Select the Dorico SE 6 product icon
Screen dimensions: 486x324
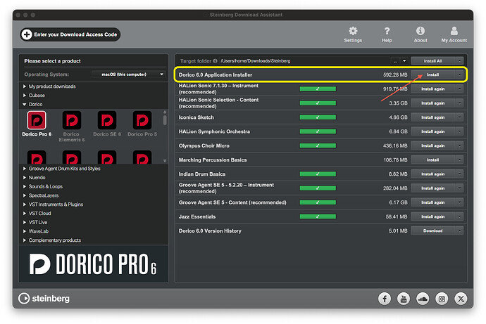[x=107, y=120]
